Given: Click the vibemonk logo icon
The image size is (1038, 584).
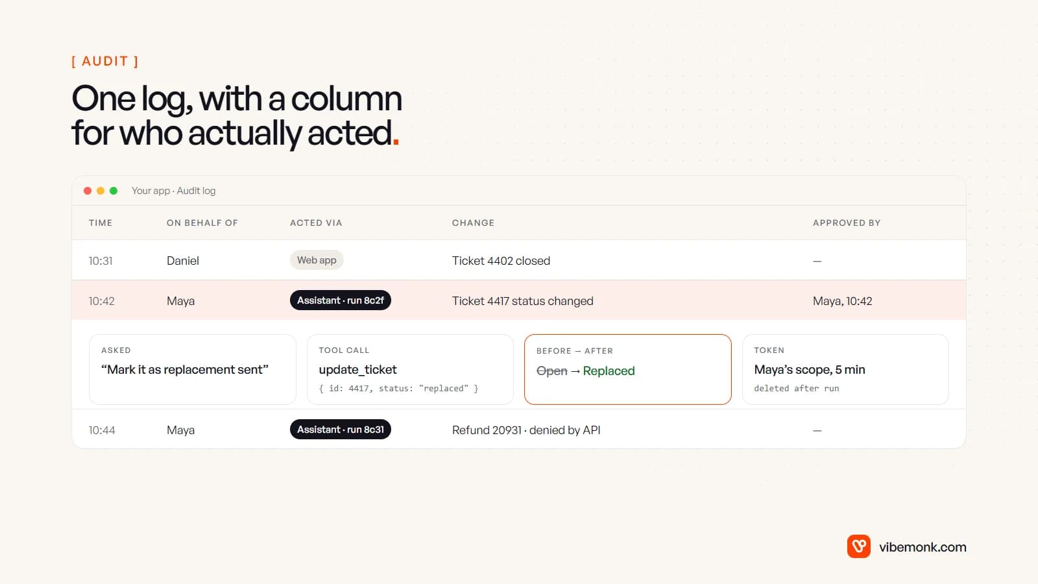Looking at the screenshot, I should coord(858,546).
